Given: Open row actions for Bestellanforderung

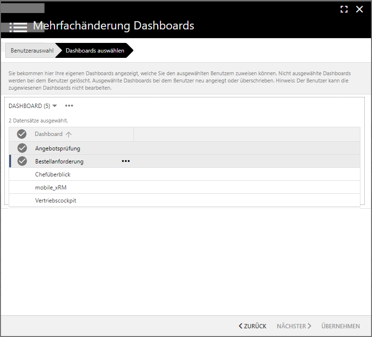Looking at the screenshot, I should pyautogui.click(x=126, y=161).
